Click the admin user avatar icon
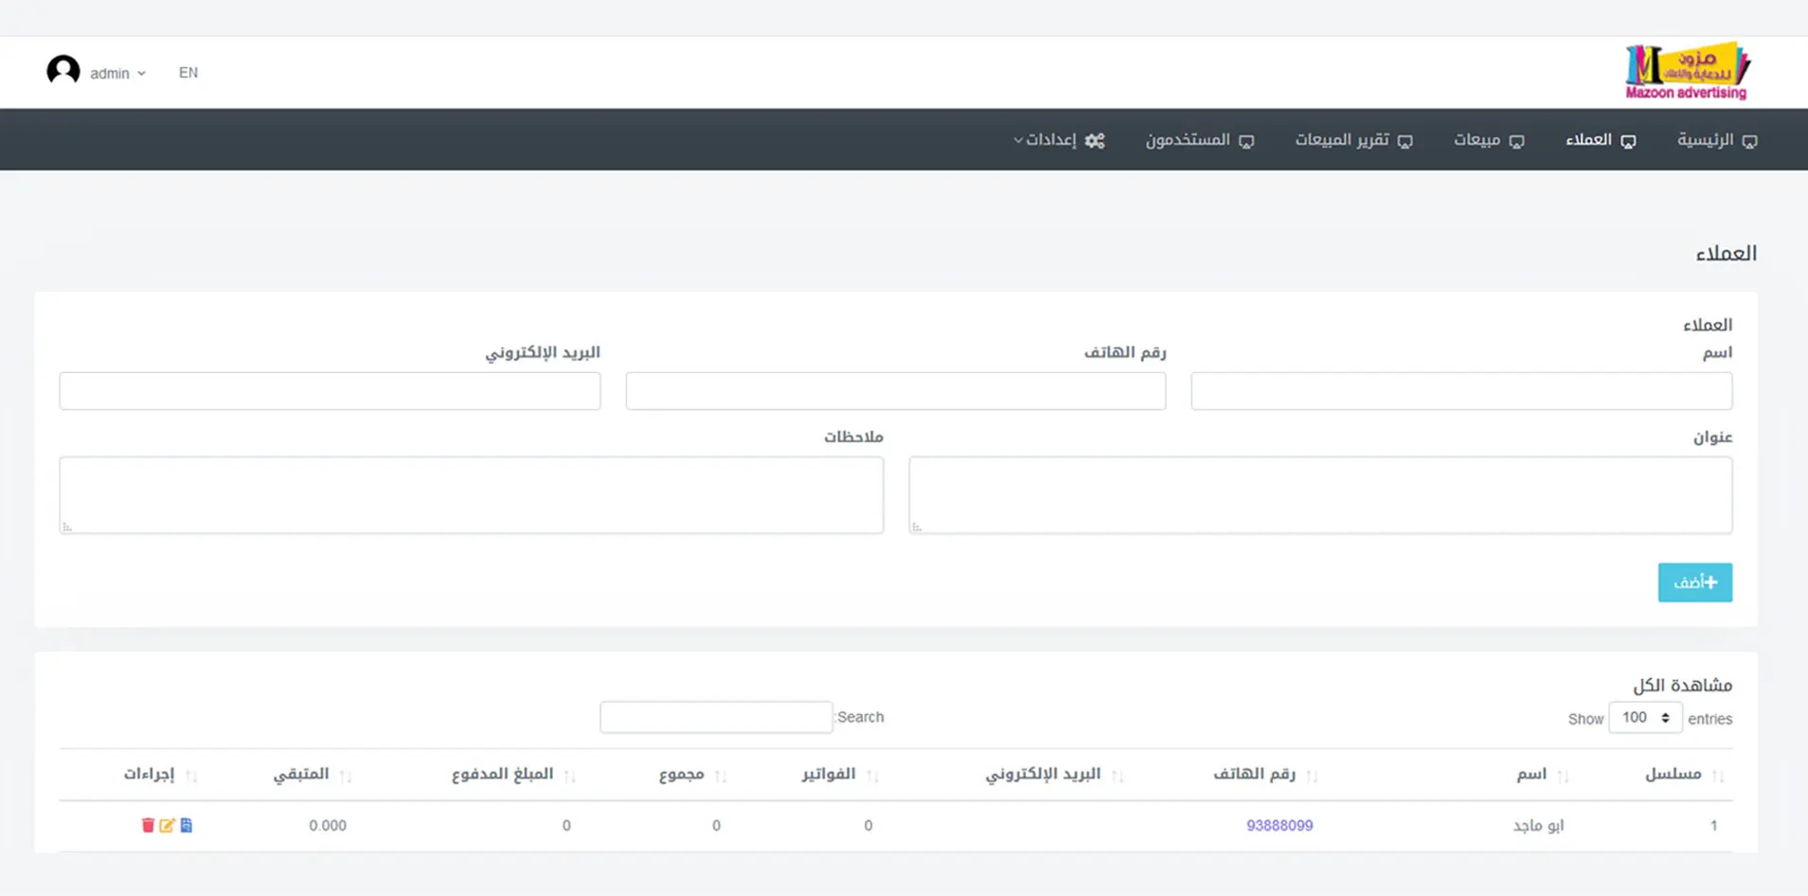 click(63, 71)
